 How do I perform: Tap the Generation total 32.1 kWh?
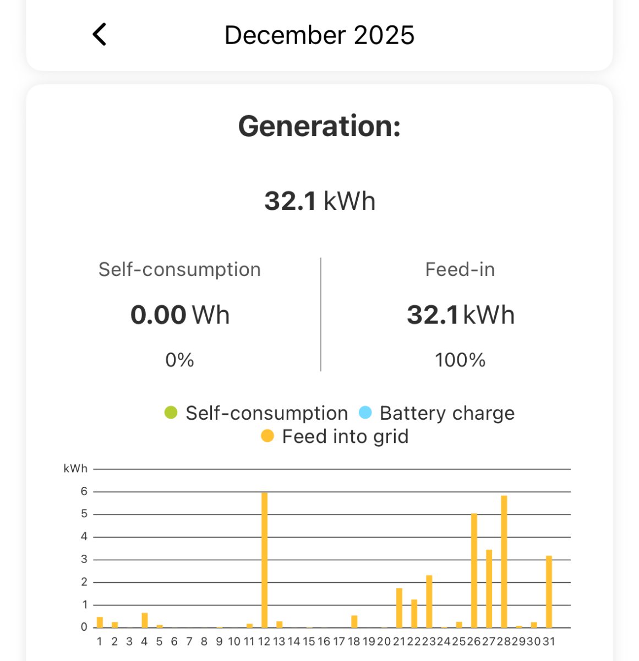320,201
